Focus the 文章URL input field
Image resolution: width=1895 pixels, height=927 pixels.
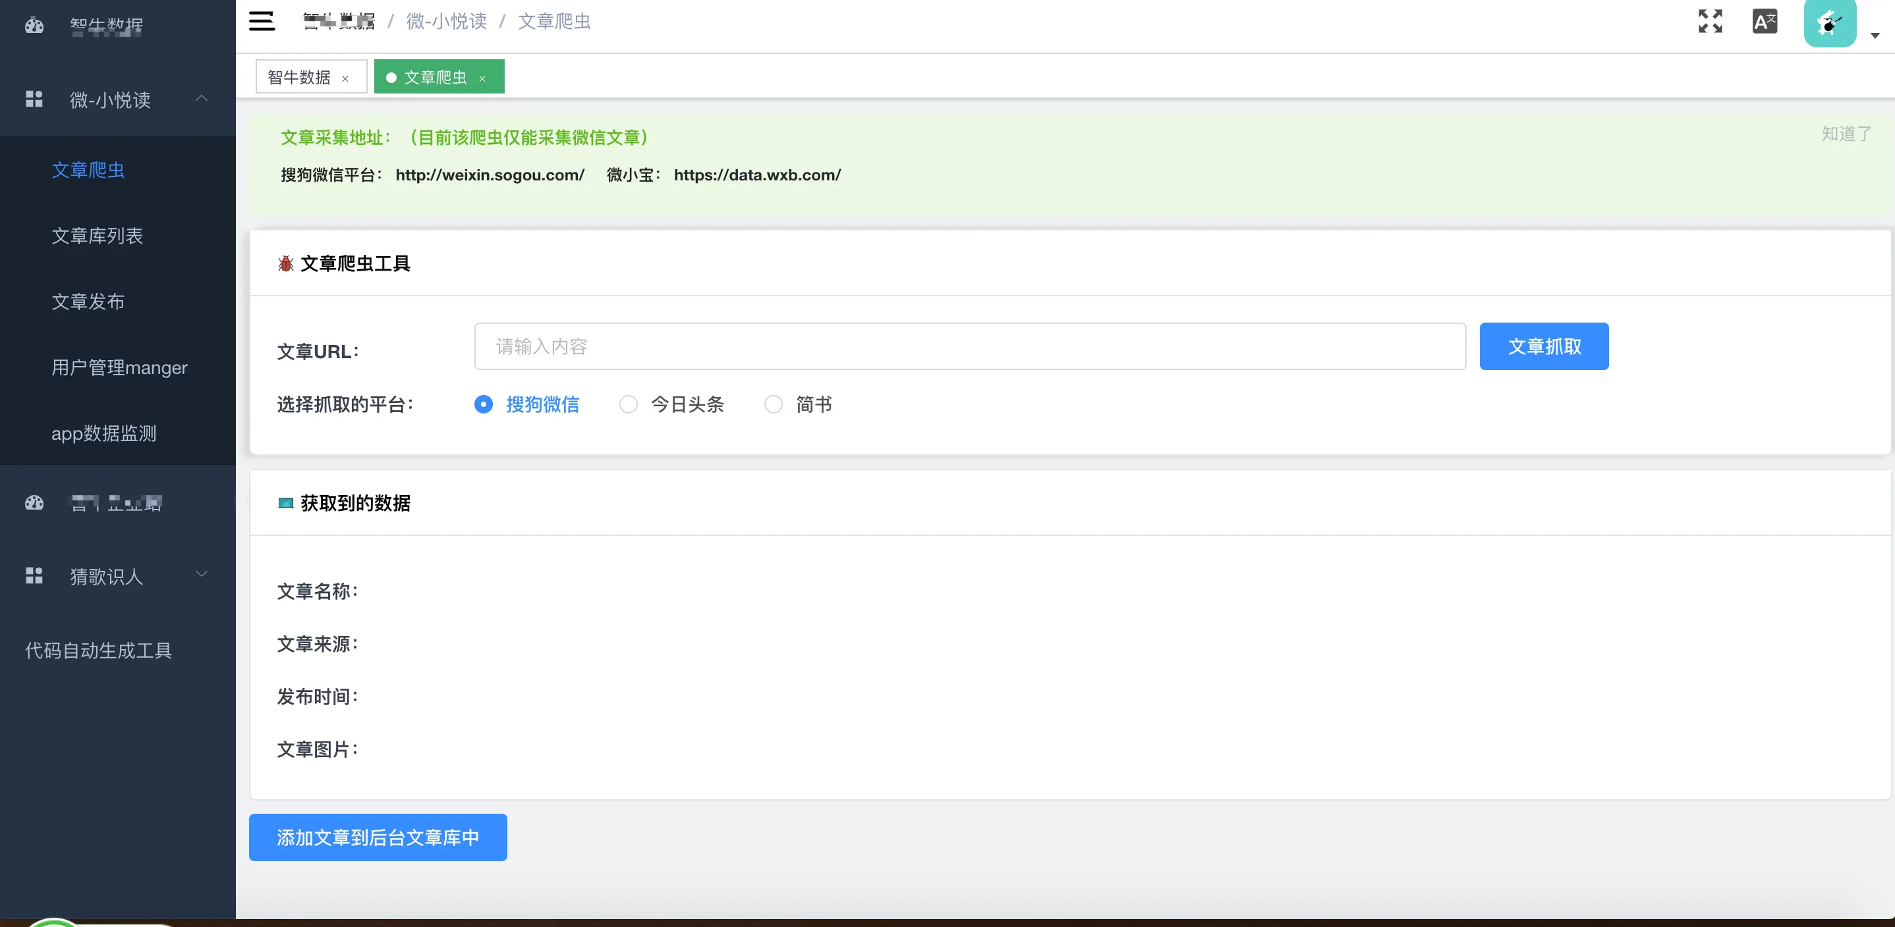969,346
